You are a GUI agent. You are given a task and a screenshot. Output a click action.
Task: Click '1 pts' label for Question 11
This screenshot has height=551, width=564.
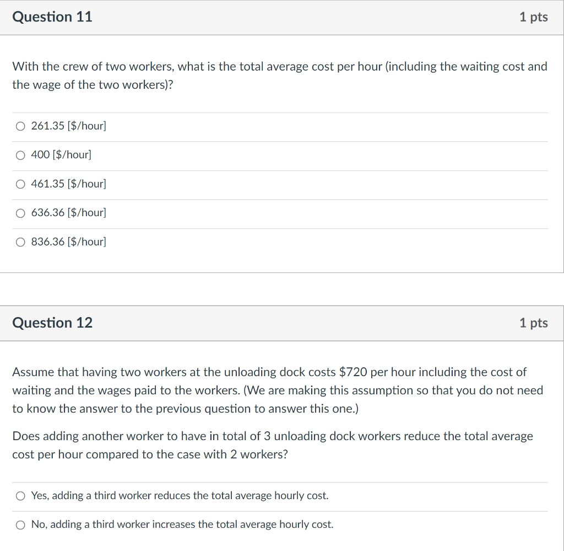[533, 17]
